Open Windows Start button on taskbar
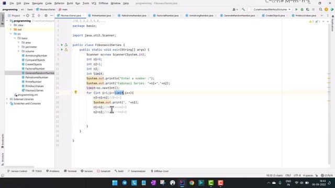The height and width of the screenshot is (188, 335). 115,183
